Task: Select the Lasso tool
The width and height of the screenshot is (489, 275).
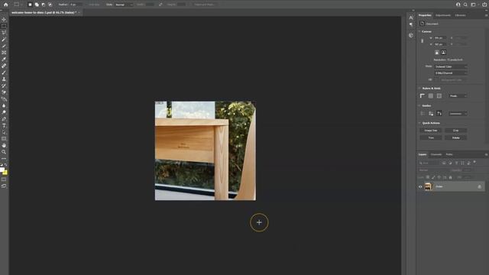Action: pos(4,33)
